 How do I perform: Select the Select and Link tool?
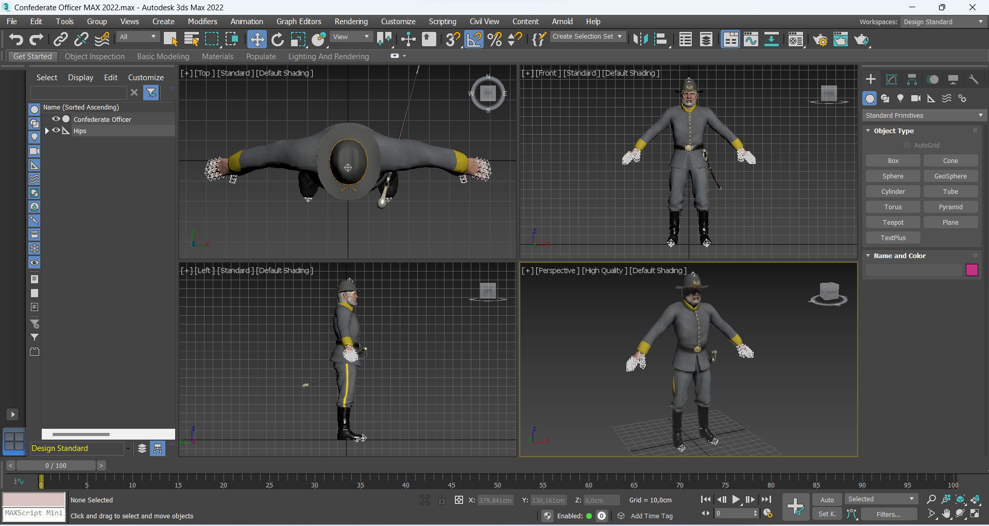pyautogui.click(x=61, y=40)
